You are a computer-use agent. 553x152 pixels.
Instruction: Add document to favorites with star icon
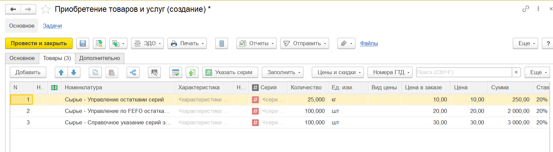46,9
